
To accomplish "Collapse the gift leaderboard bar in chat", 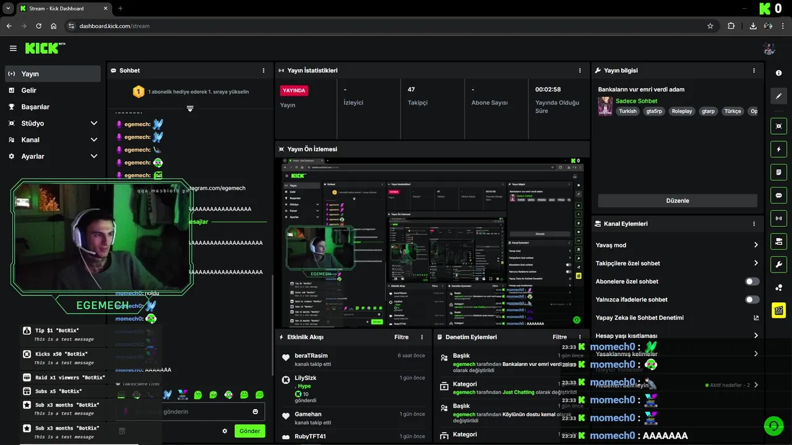I will (190, 109).
